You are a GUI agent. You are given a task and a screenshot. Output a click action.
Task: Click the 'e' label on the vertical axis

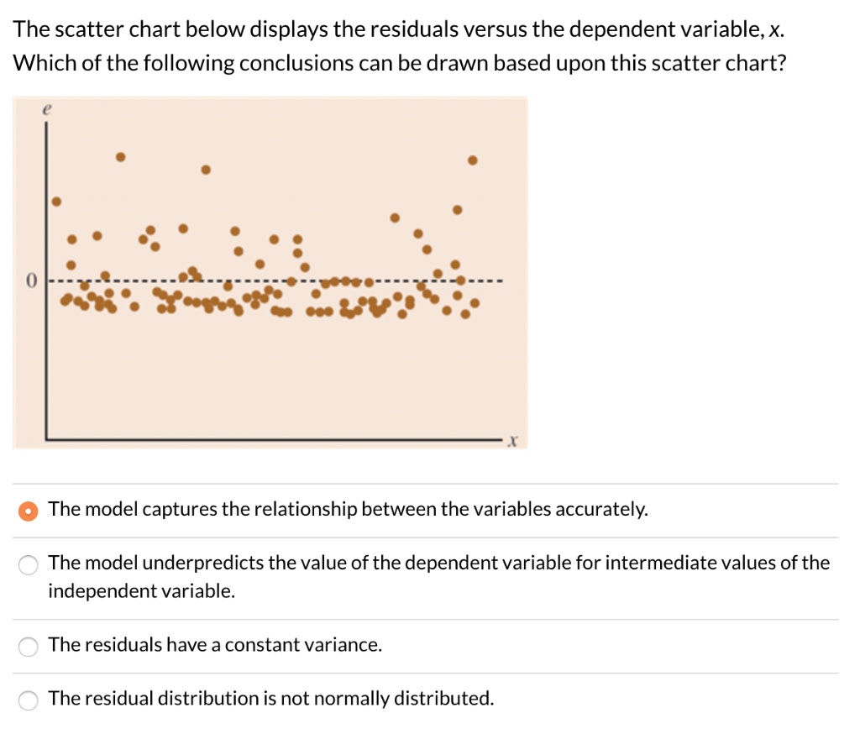pos(47,109)
